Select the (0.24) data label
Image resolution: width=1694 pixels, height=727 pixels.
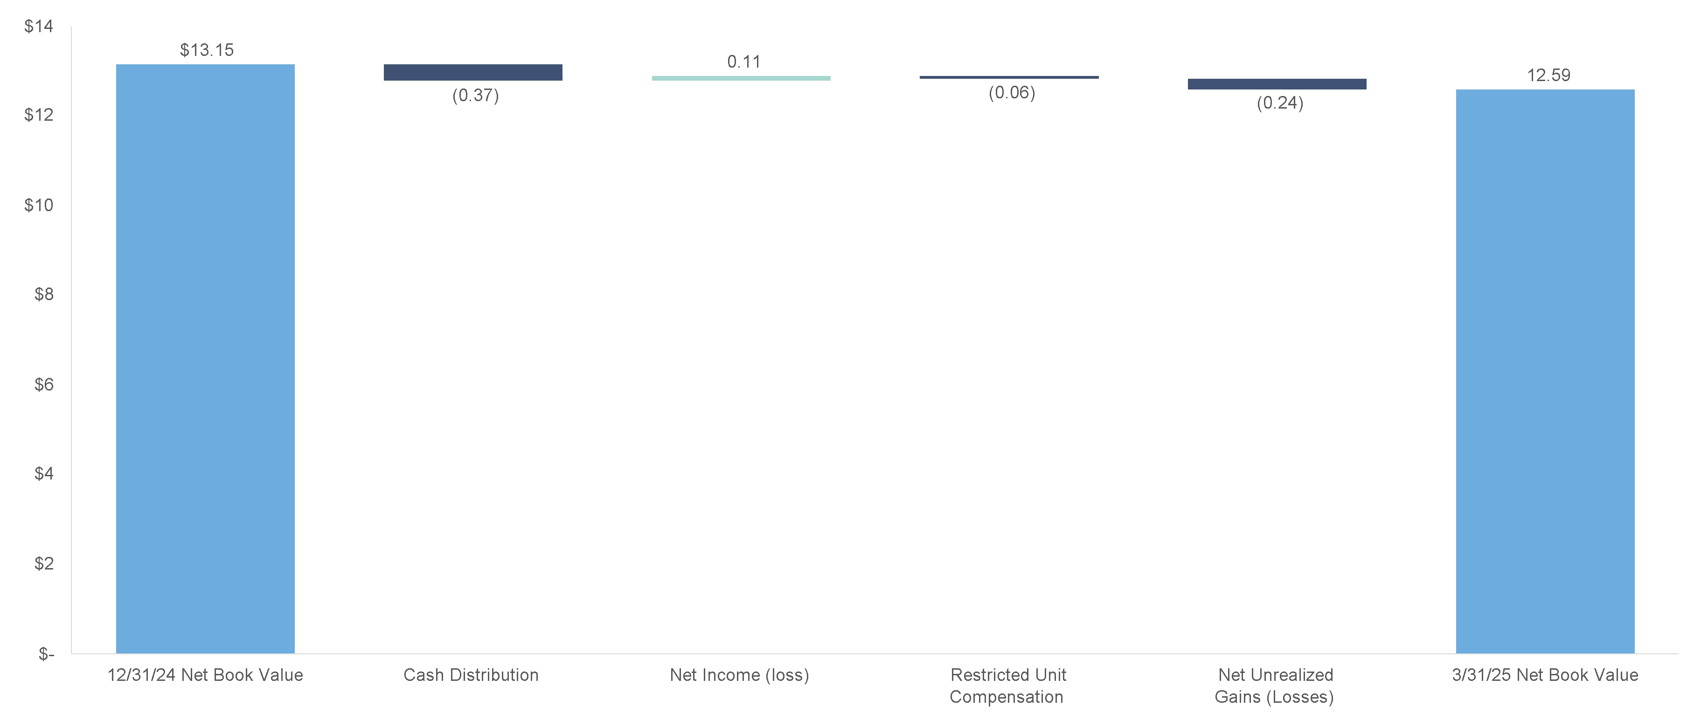click(1280, 103)
